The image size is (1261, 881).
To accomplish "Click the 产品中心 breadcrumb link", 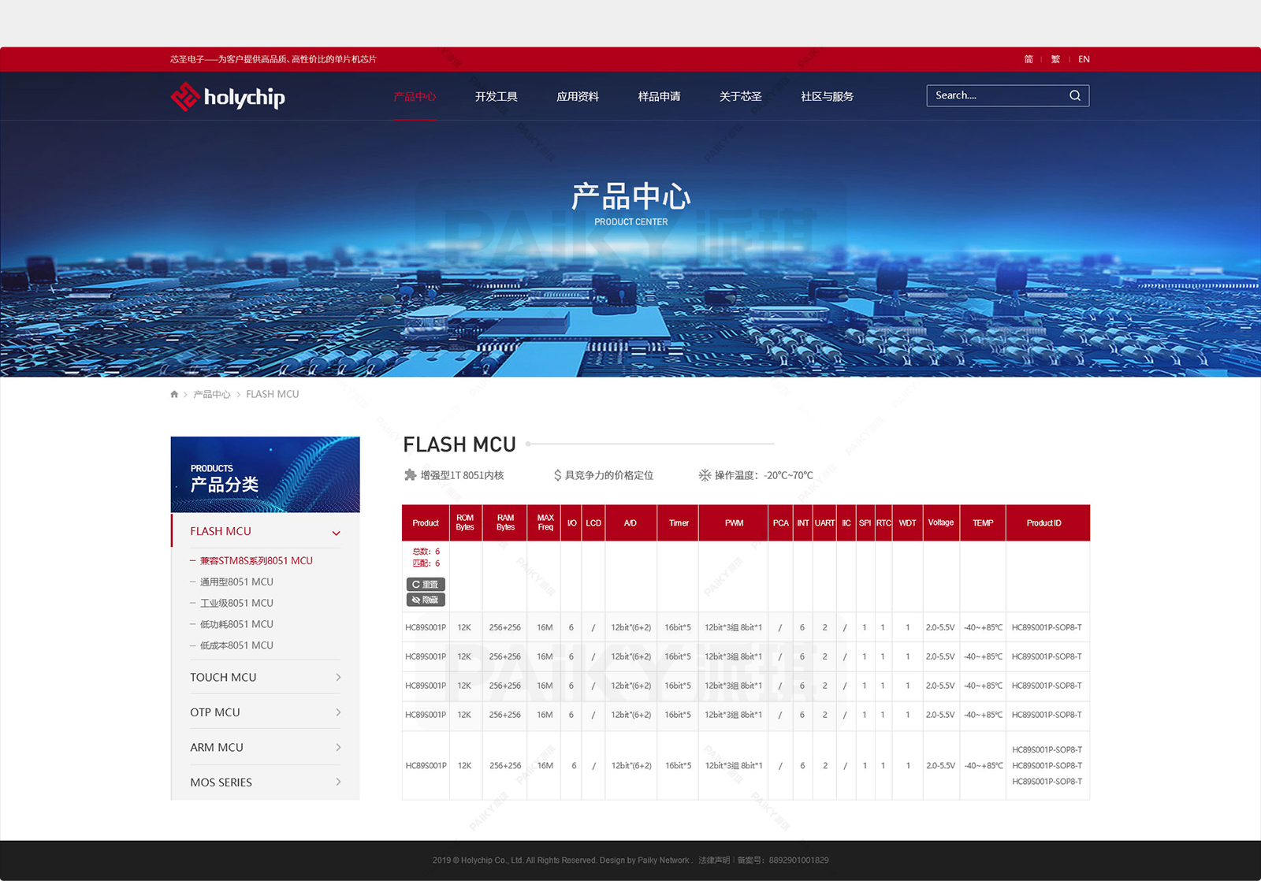I will [212, 394].
